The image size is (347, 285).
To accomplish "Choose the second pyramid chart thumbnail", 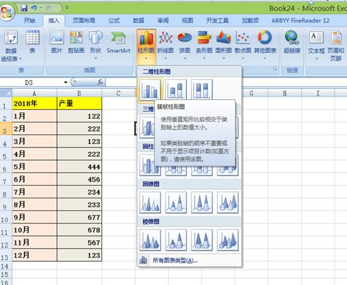I will tap(176, 240).
